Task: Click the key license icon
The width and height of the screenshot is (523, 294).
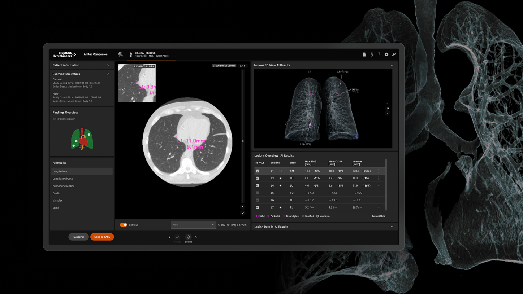Action: 394,54
